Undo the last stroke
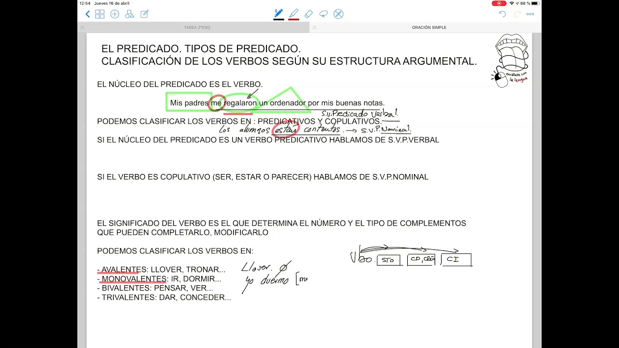Image resolution: width=619 pixels, height=348 pixels. pyautogui.click(x=502, y=14)
